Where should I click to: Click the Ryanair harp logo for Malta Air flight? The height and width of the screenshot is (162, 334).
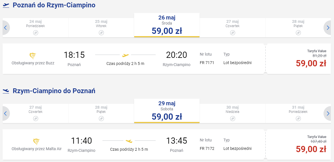37,142
